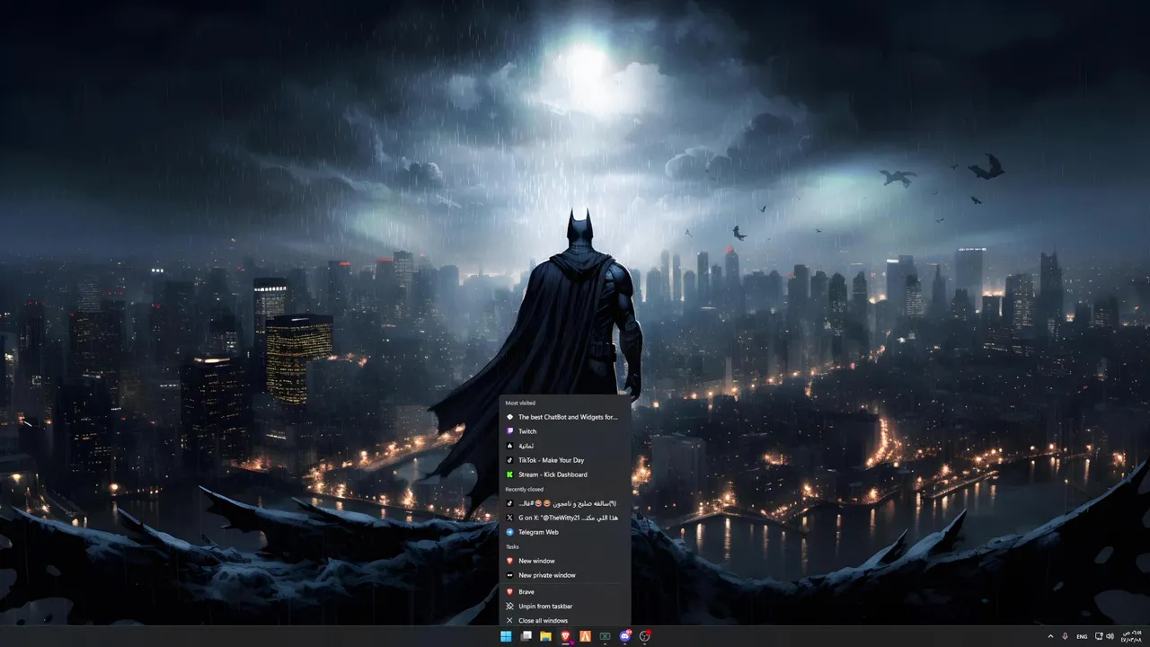Choose 'New window' in jump list Tasks

point(565,561)
